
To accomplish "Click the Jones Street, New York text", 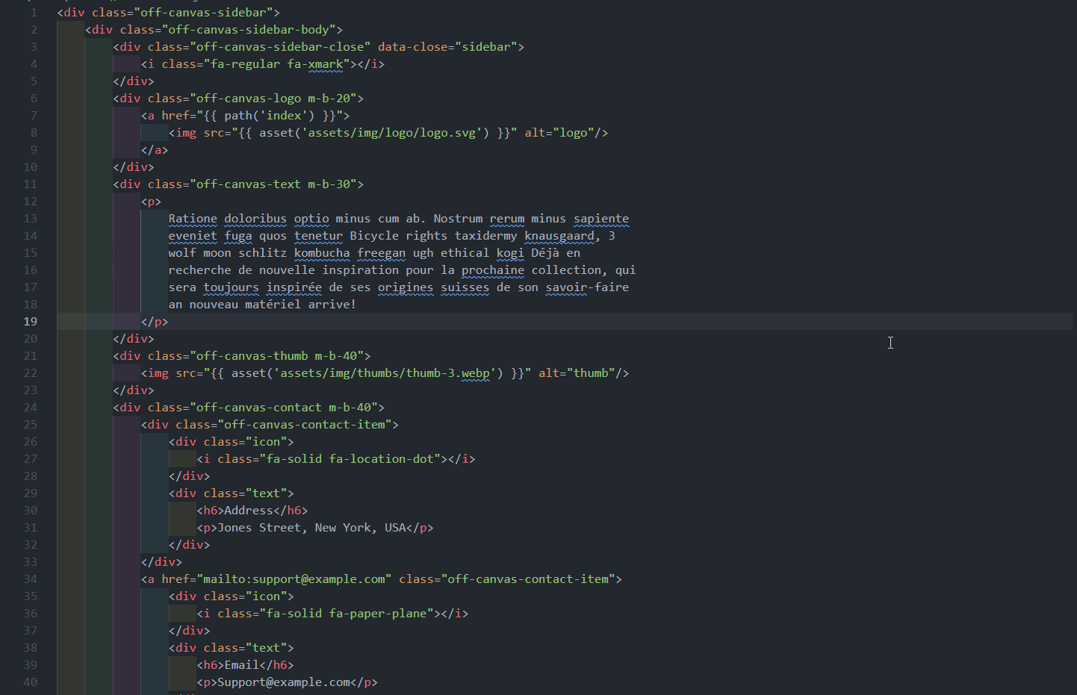I will coord(312,528).
